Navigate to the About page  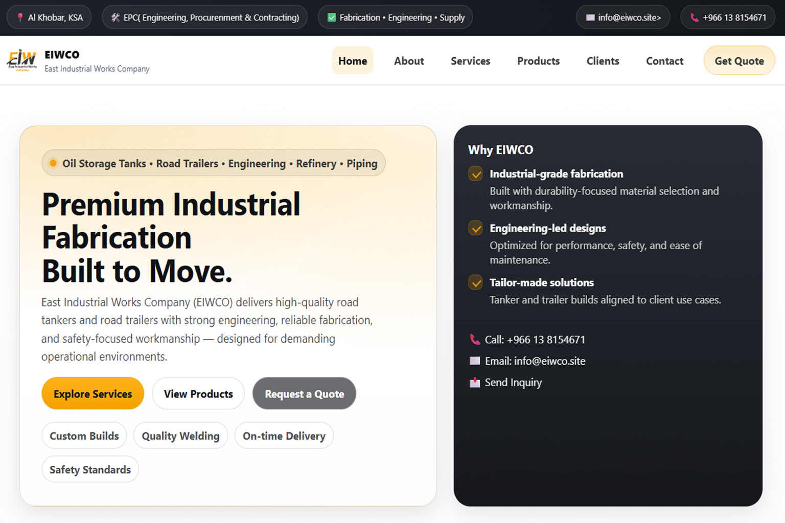click(x=409, y=61)
